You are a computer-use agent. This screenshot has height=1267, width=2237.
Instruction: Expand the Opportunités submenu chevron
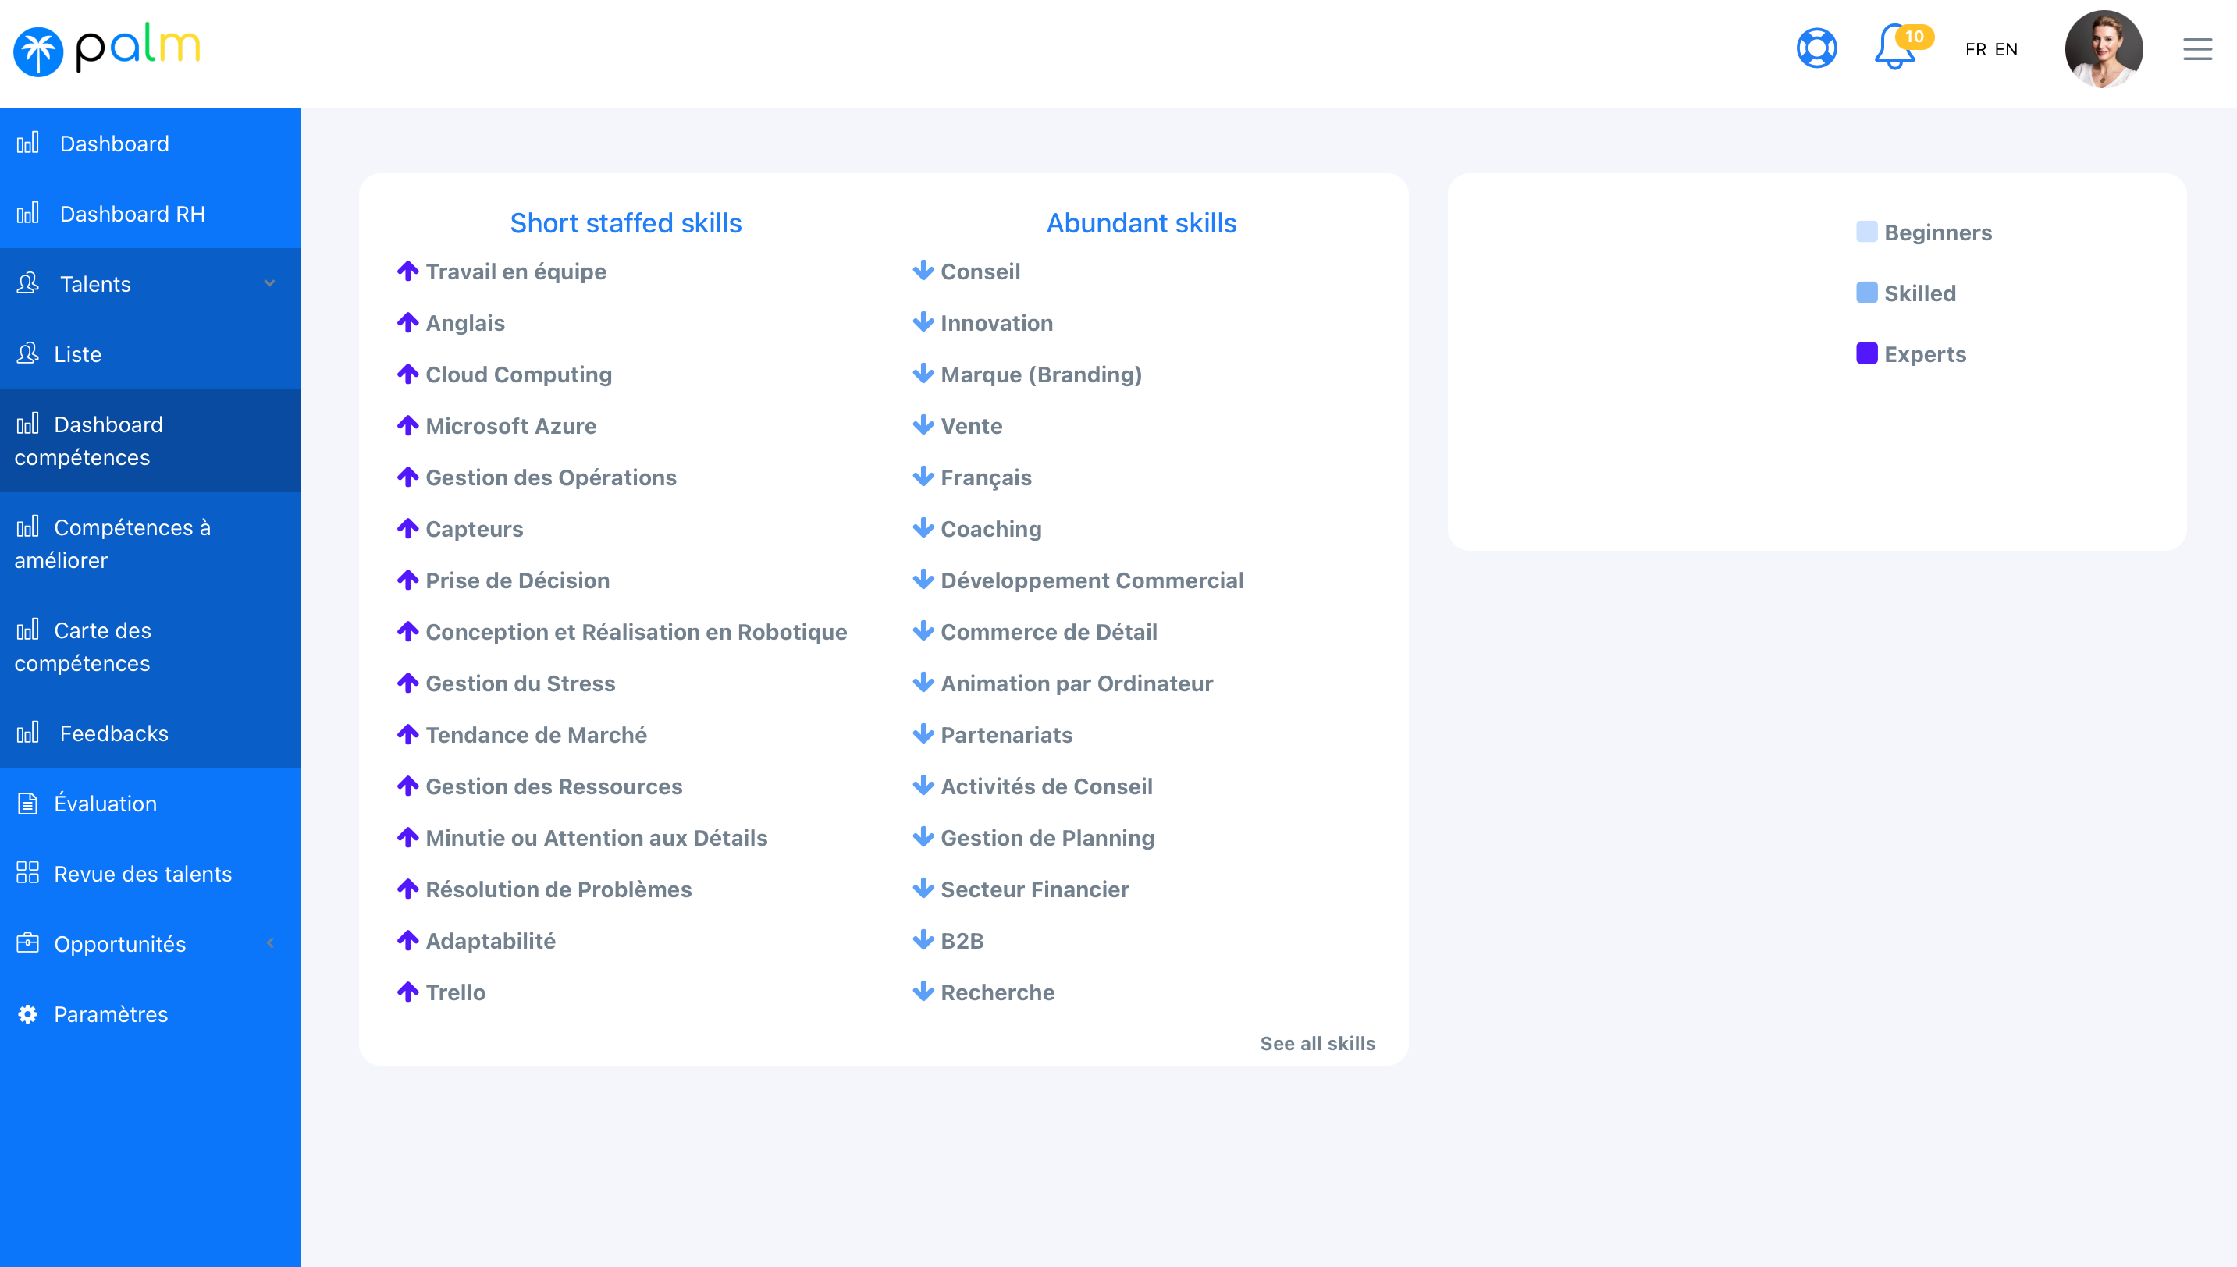(x=270, y=943)
